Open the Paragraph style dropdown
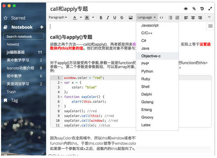 click(x=57, y=17)
